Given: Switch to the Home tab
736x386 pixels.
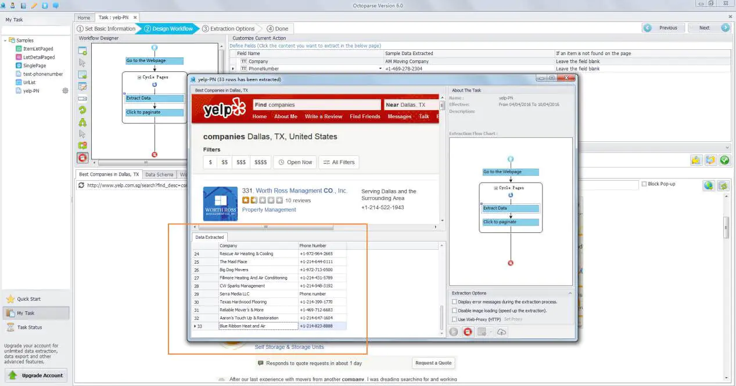Looking at the screenshot, I should [84, 18].
